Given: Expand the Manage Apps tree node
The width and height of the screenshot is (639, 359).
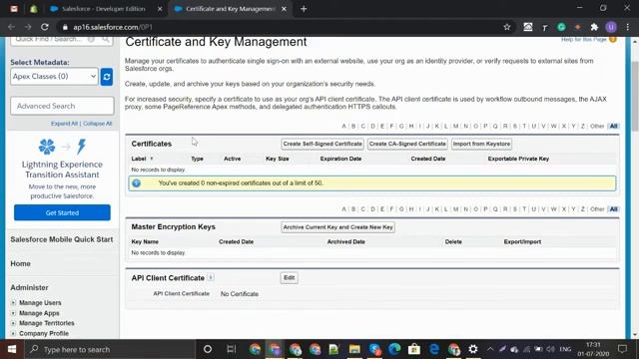Looking at the screenshot, I should pyautogui.click(x=13, y=313).
